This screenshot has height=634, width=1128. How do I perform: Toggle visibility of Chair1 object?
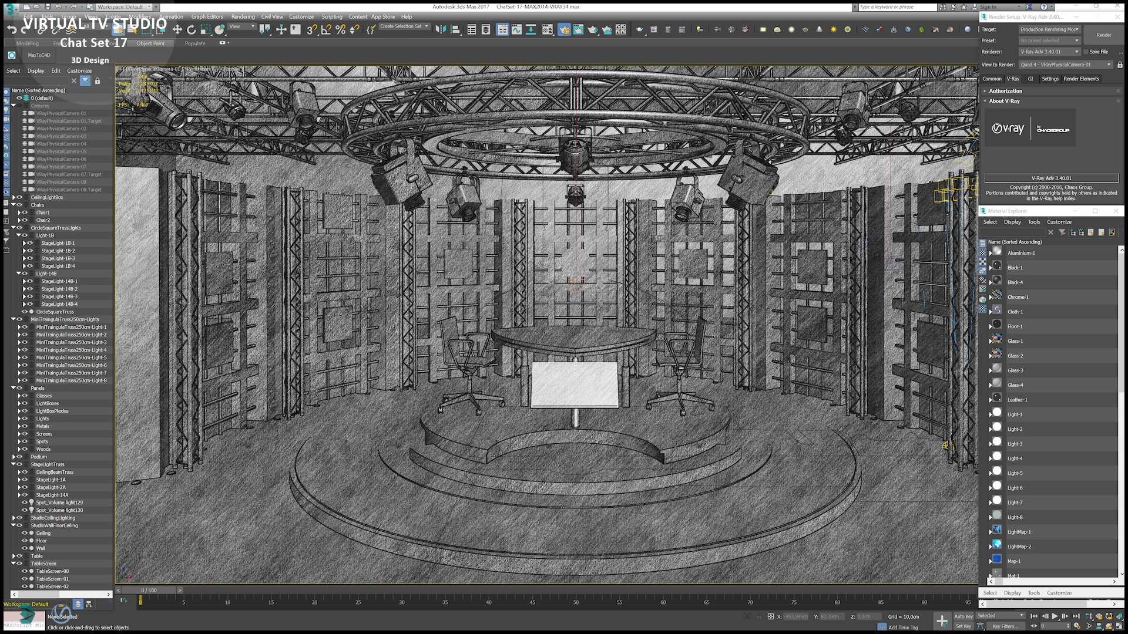pos(25,213)
